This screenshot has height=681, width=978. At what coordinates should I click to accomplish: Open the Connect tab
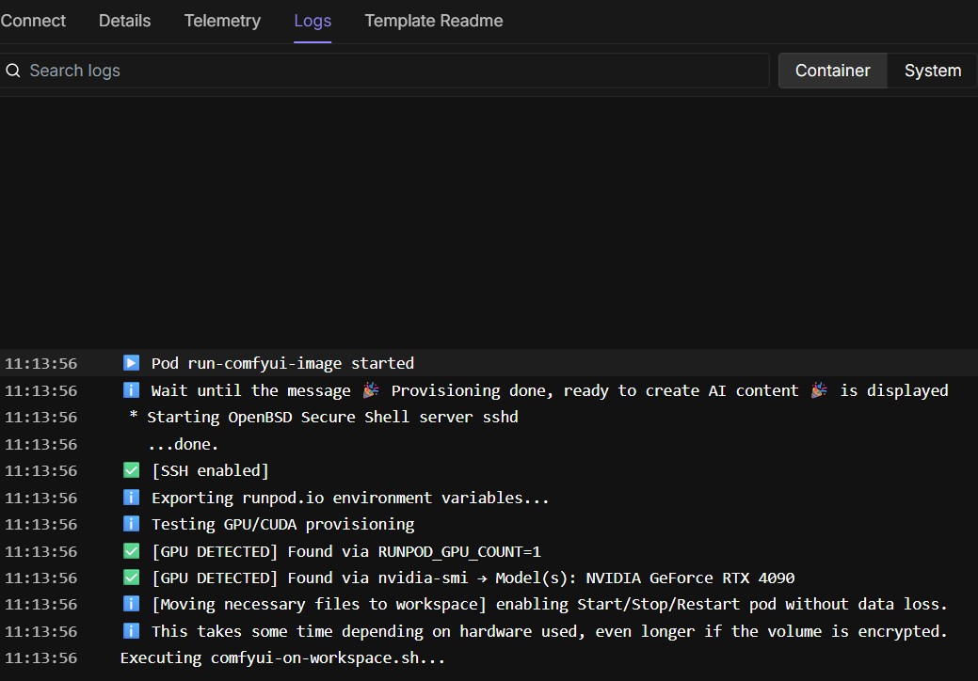[x=32, y=21]
